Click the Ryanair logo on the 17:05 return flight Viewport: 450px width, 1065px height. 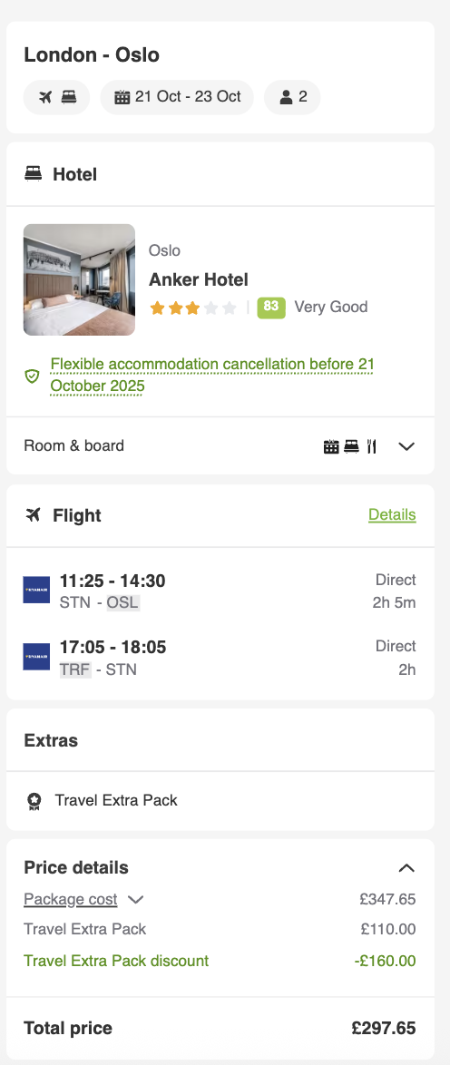36,657
